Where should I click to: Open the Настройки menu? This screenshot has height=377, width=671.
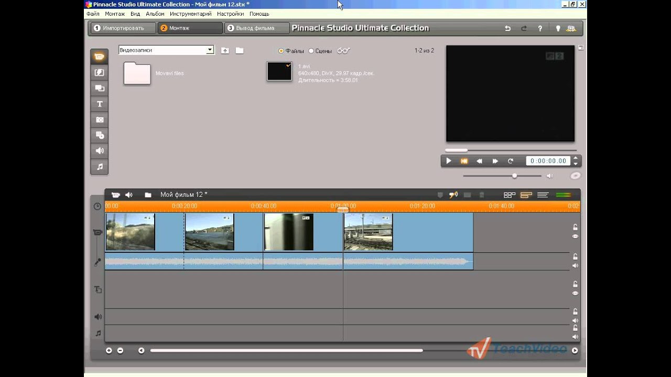click(231, 14)
